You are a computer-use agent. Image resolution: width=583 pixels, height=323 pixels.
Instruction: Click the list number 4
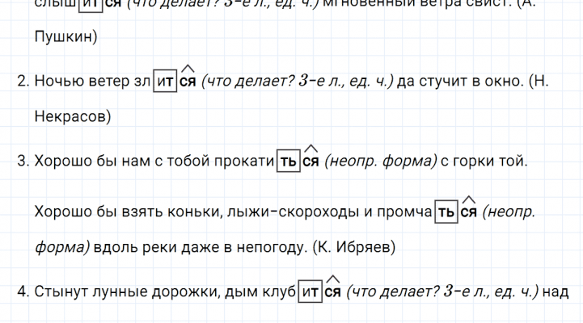[23, 292]
